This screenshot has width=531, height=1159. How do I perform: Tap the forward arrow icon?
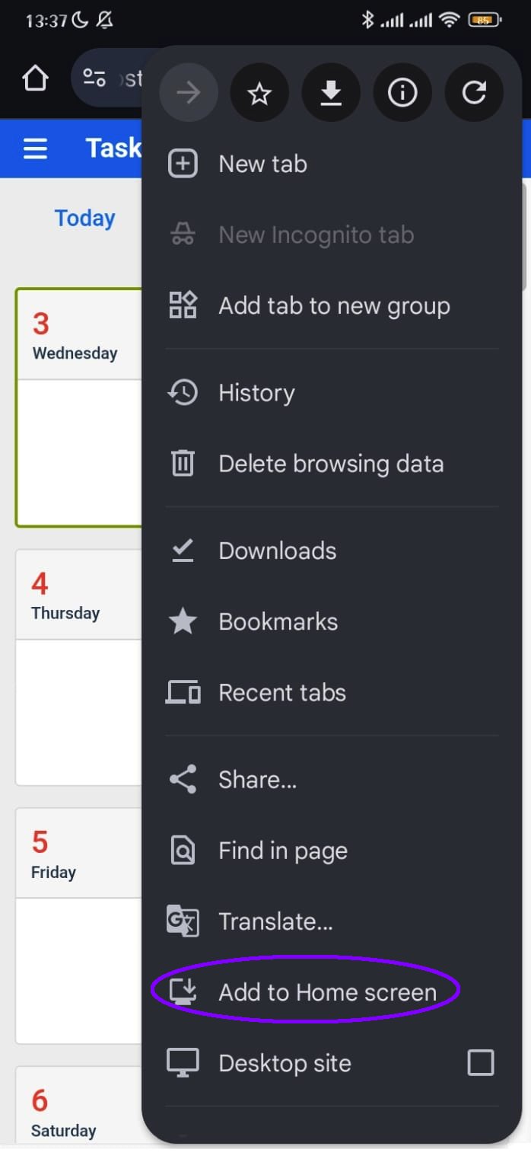click(188, 93)
